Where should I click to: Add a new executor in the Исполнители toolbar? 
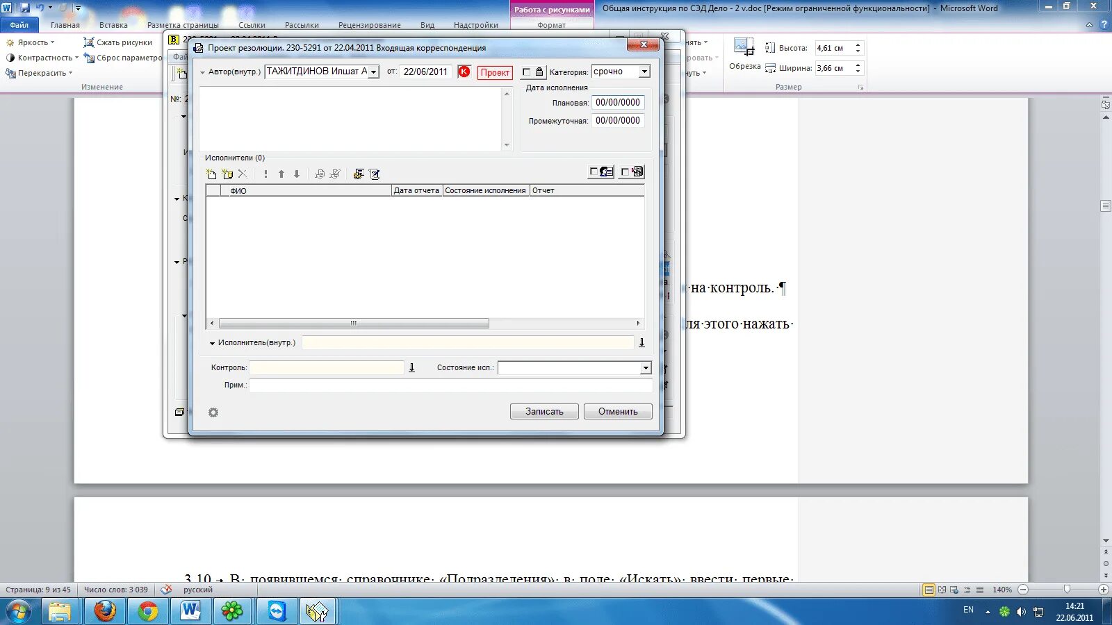point(212,174)
